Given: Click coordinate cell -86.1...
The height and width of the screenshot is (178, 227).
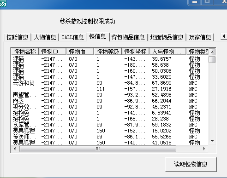Looking at the screenshot, I should (135, 137).
